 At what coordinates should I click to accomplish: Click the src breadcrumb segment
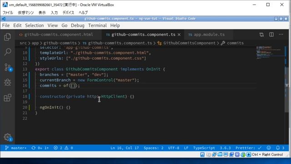tap(23, 43)
